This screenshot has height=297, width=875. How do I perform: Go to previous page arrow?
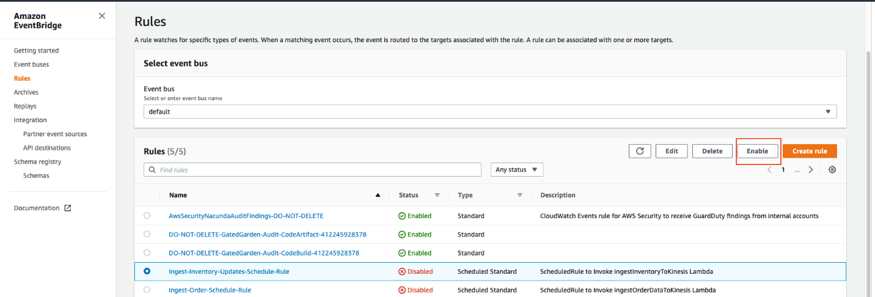point(769,169)
